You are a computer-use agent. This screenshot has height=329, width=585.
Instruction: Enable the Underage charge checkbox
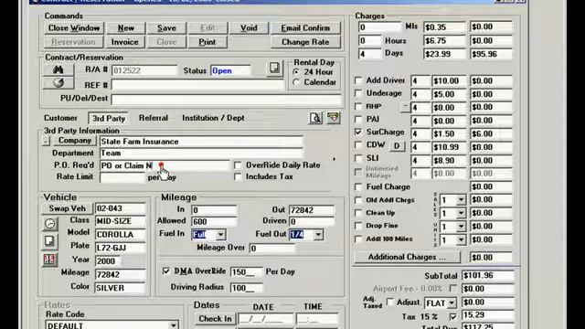358,93
